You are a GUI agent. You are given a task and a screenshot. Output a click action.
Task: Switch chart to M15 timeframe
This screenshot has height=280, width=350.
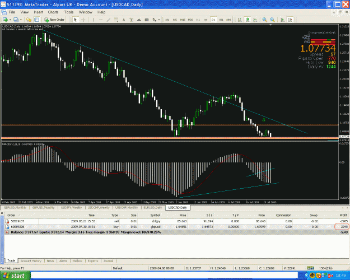pos(183,20)
